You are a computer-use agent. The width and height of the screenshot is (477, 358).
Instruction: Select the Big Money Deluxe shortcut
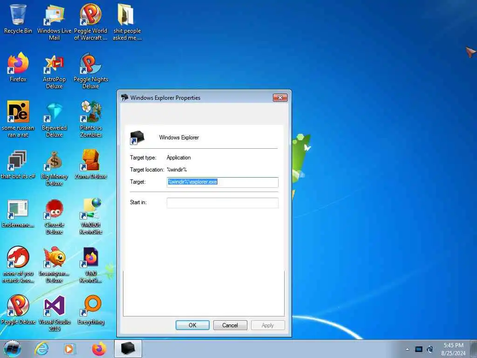[54, 168]
